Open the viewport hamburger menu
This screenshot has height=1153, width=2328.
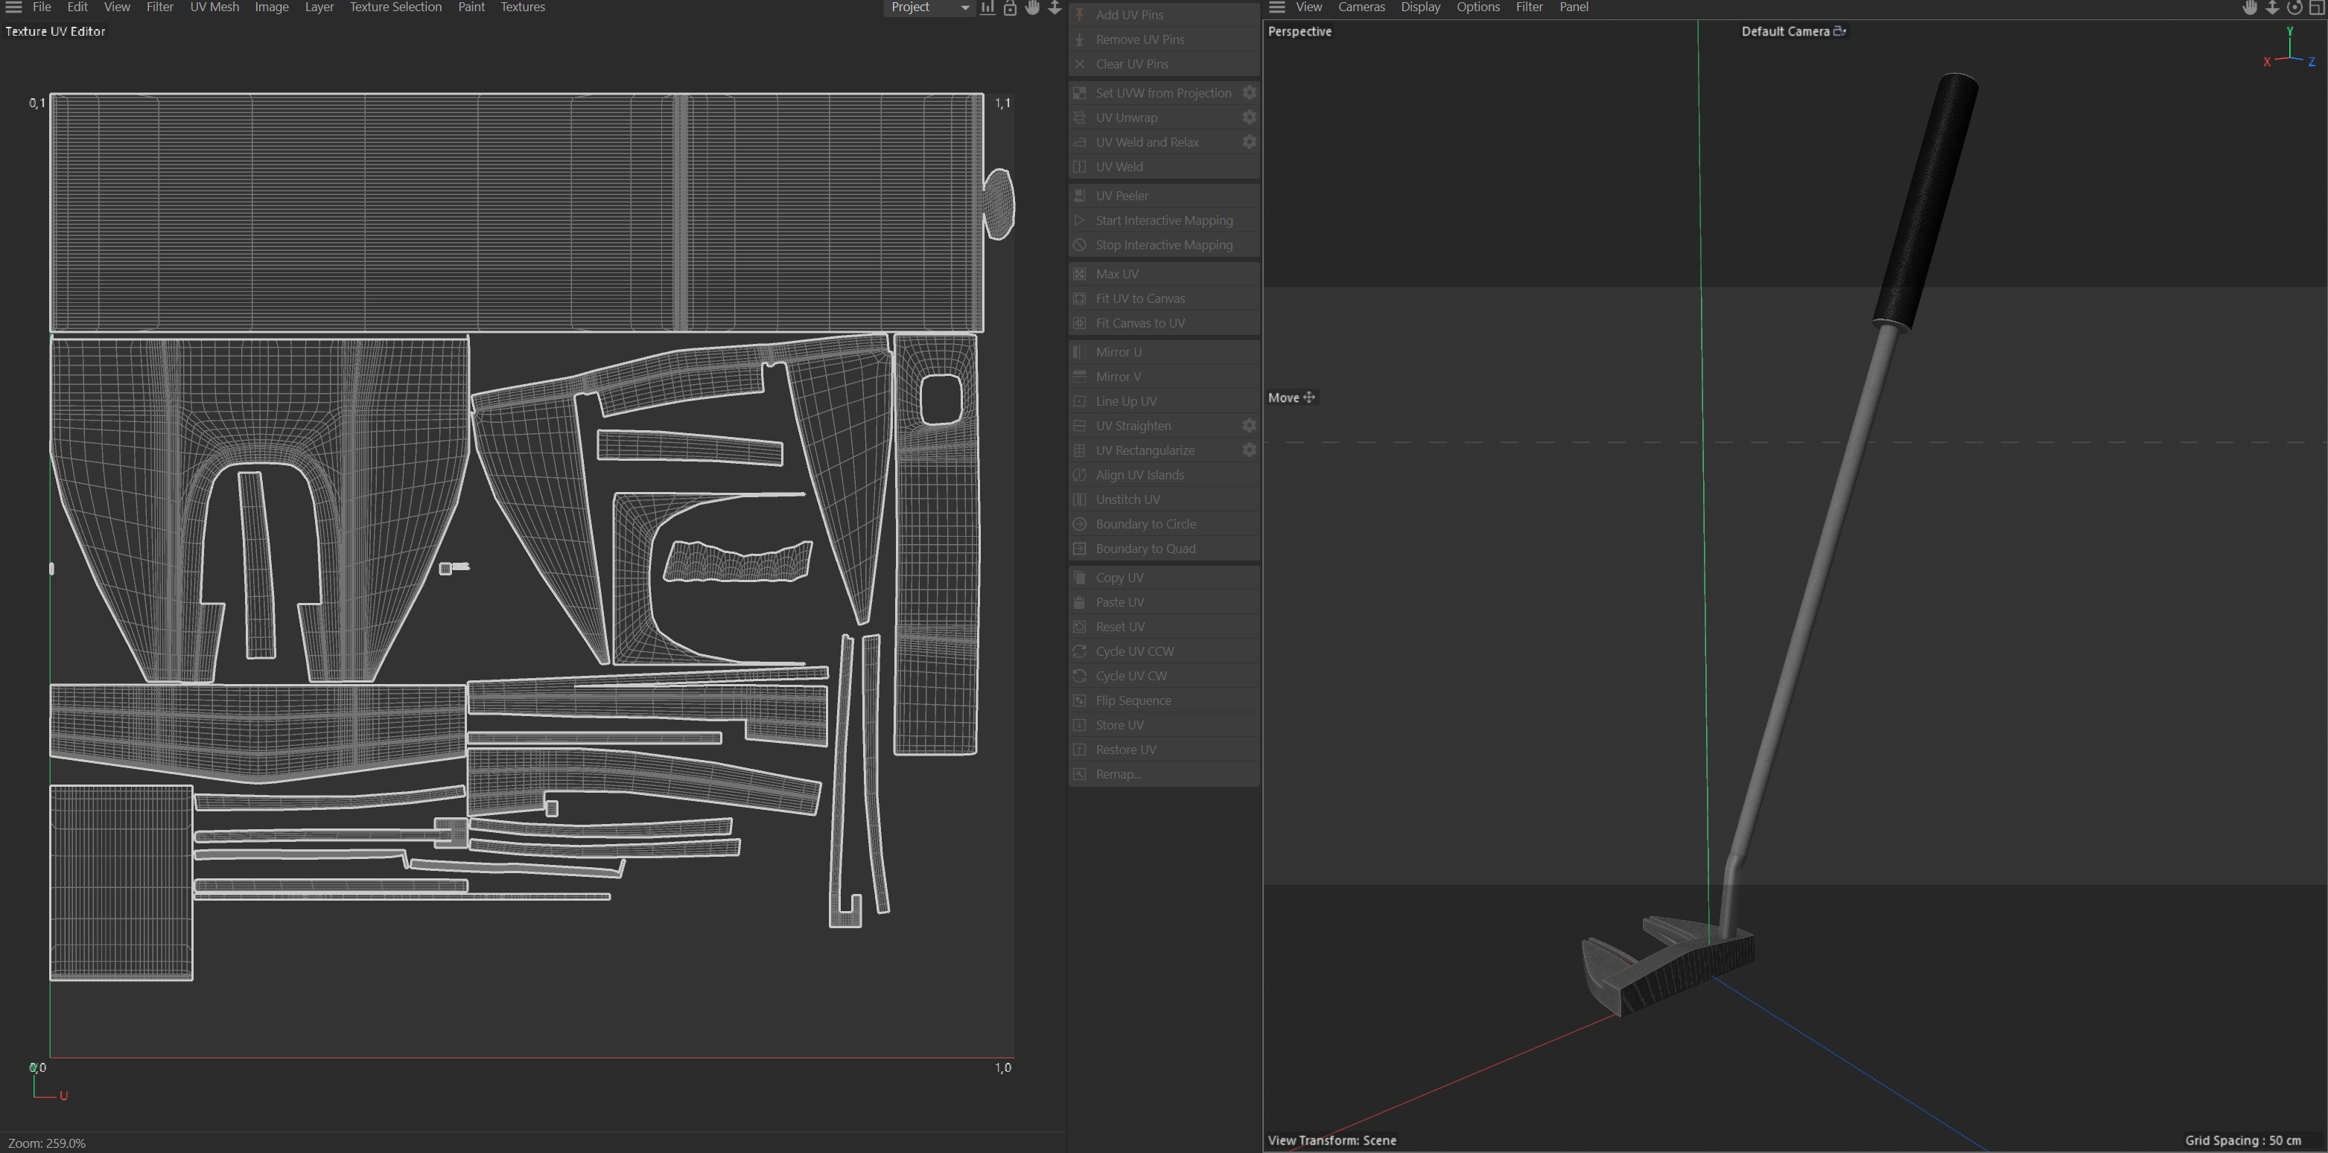point(1277,7)
